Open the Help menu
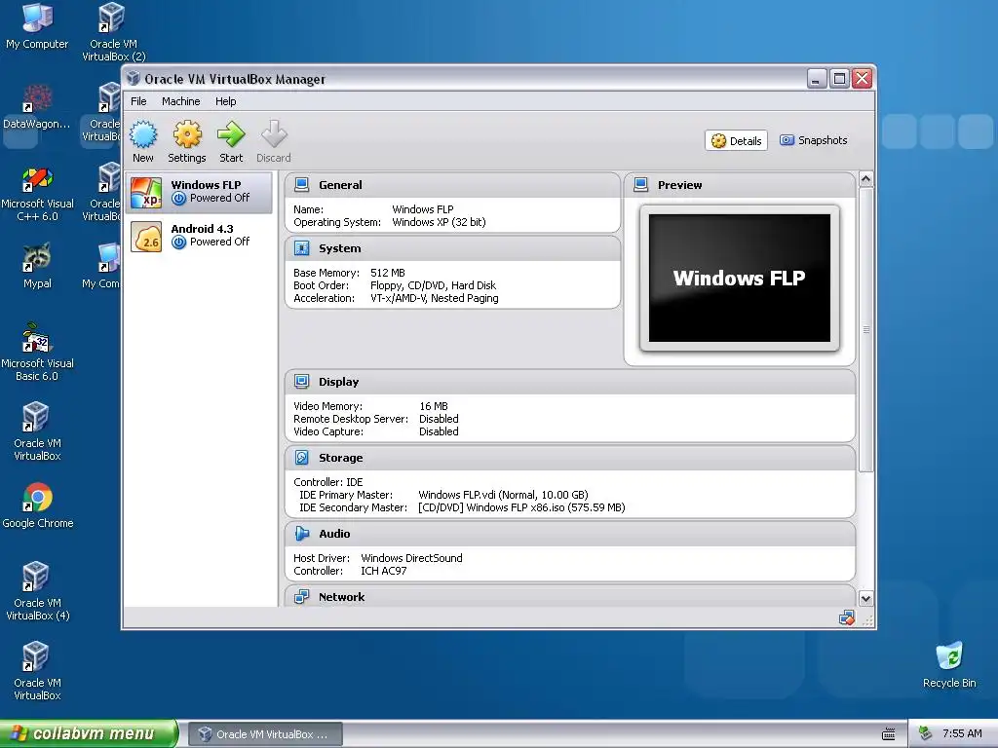 pyautogui.click(x=225, y=101)
